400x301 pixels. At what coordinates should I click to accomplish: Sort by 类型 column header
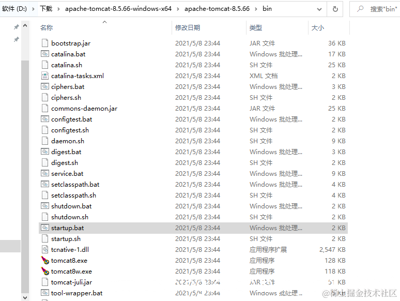pyautogui.click(x=256, y=27)
